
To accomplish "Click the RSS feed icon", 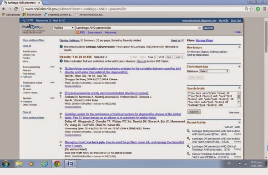I will pyautogui.click(x=77, y=32).
